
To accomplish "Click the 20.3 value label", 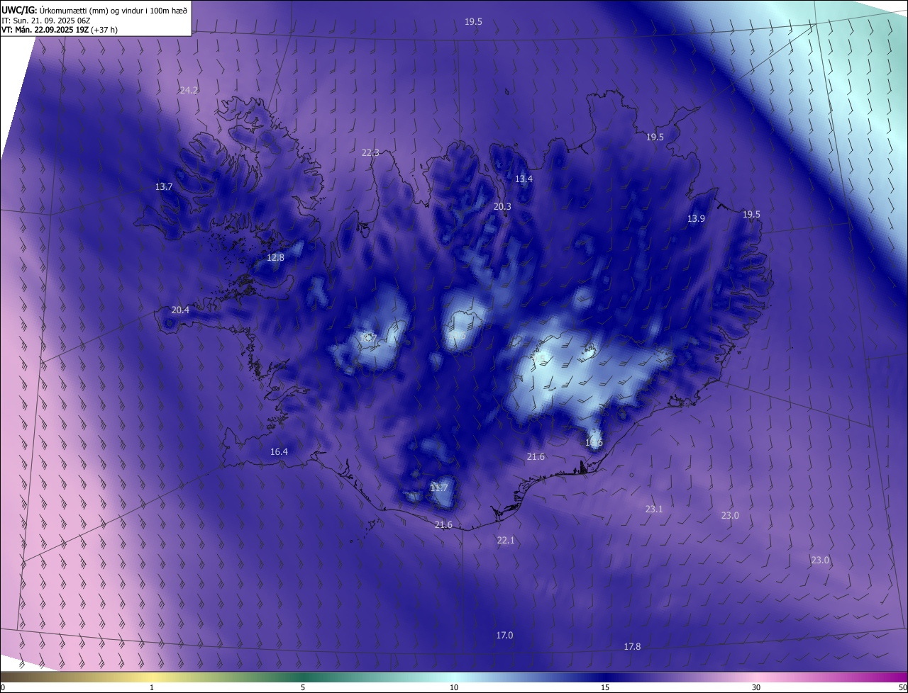I will (502, 207).
